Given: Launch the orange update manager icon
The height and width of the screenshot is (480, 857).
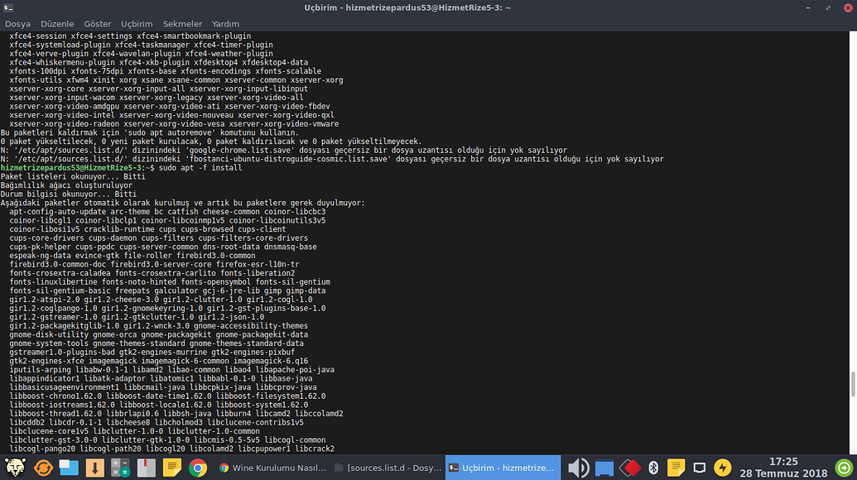Looking at the screenshot, I should coord(43,467).
